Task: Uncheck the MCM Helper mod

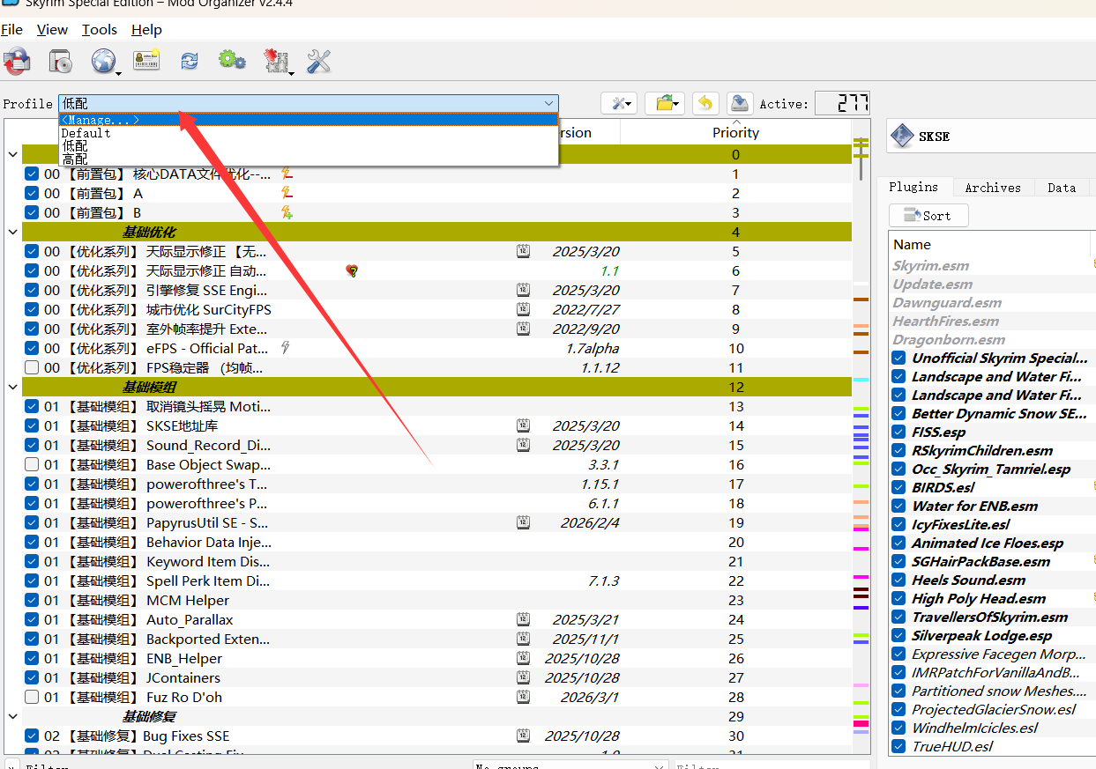Action: point(32,601)
